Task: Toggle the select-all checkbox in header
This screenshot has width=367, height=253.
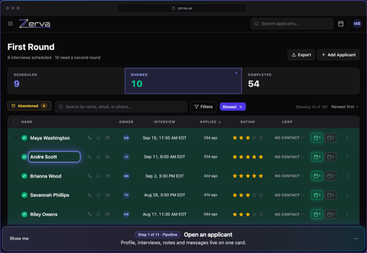Action: [16, 122]
